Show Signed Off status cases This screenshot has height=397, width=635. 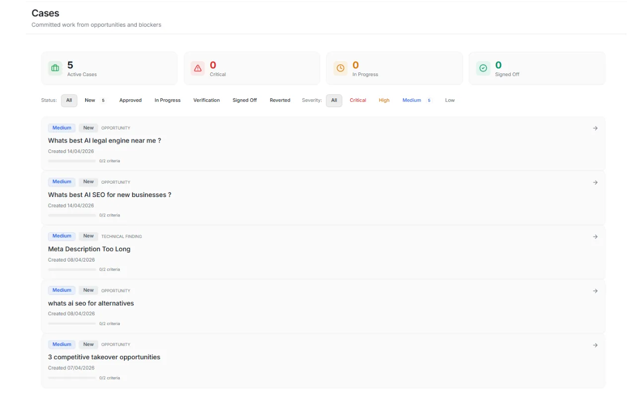coord(245,100)
